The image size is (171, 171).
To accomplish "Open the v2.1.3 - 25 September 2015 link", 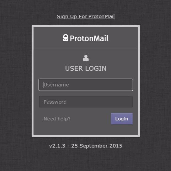I will point(86,146).
